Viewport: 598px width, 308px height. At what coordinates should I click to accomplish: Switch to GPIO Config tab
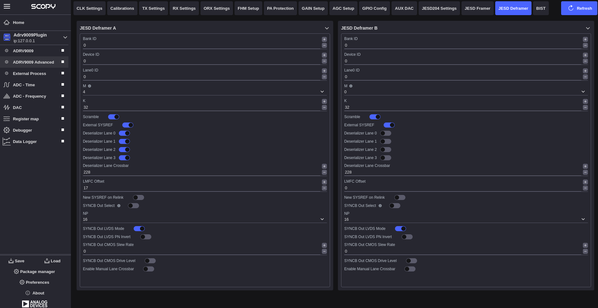pyautogui.click(x=374, y=8)
